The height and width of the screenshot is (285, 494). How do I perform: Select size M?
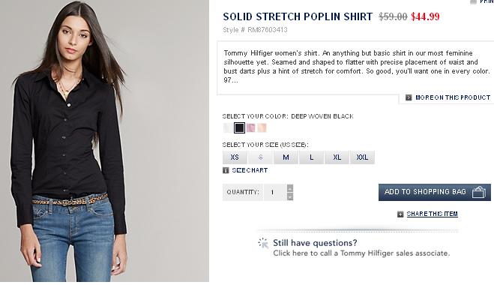tap(286, 157)
